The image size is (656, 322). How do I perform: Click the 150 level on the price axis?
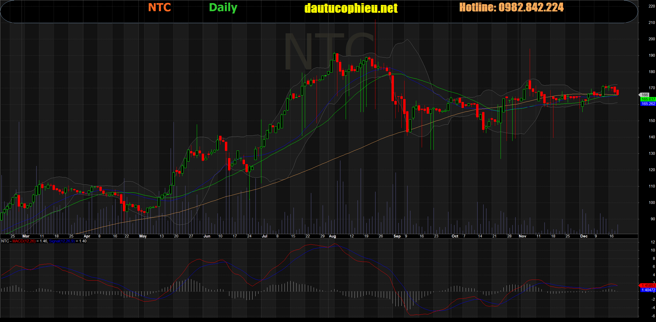[x=652, y=121]
